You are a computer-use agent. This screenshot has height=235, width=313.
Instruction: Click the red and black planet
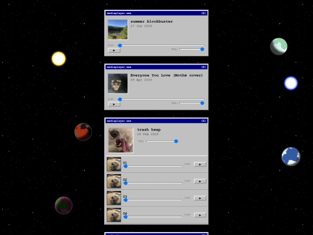pyautogui.click(x=83, y=132)
